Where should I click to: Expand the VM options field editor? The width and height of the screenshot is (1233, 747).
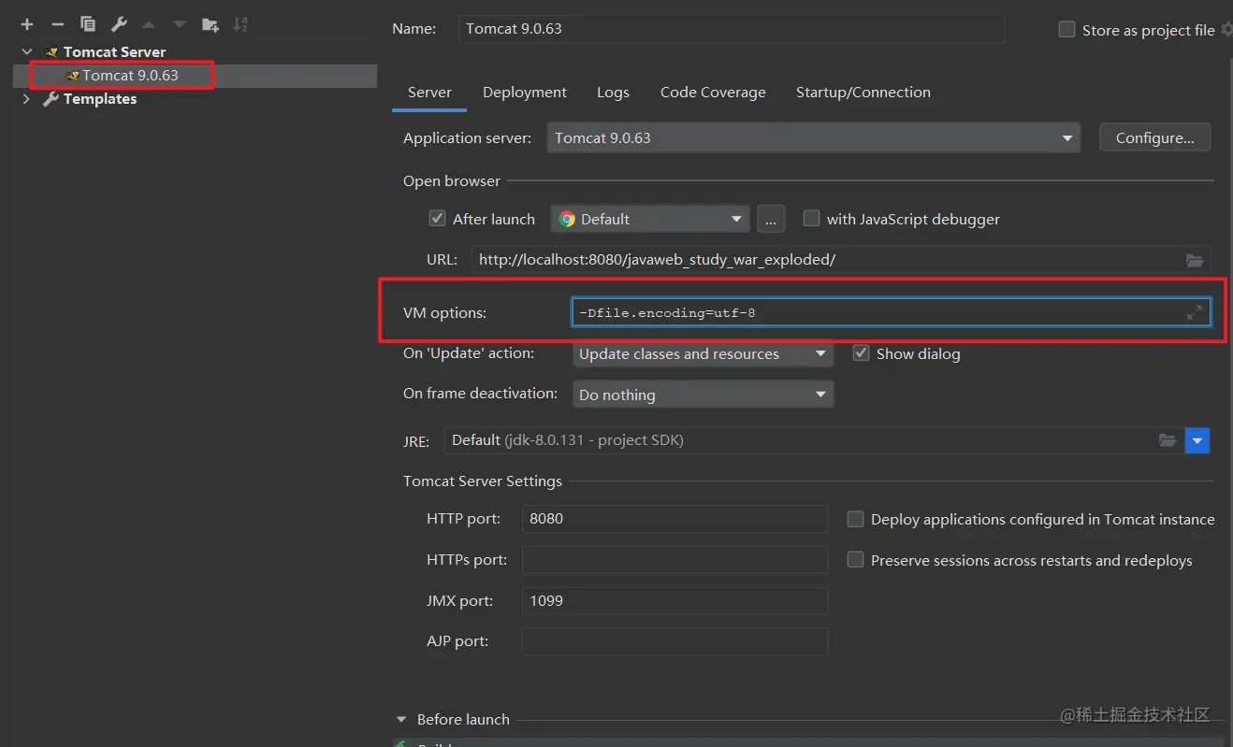tap(1195, 312)
